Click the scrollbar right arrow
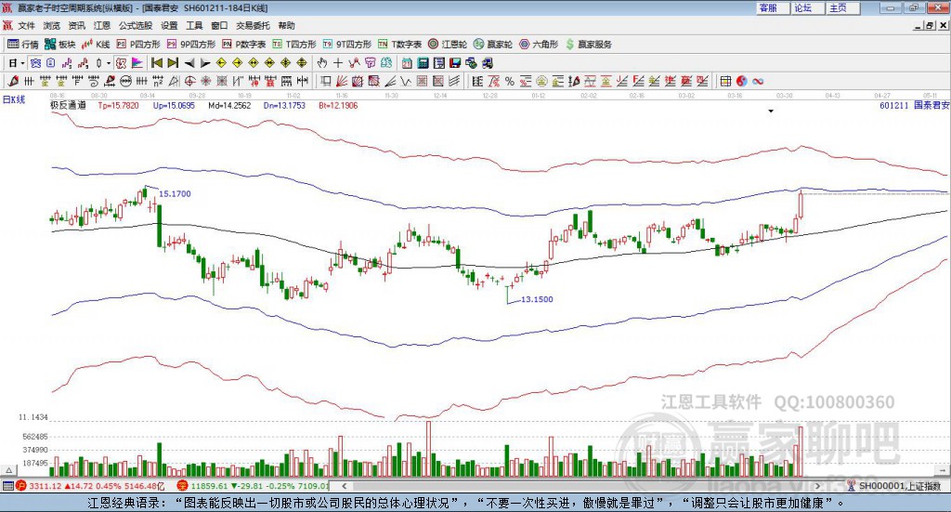Screen dimensions: 951x512 coord(817,485)
